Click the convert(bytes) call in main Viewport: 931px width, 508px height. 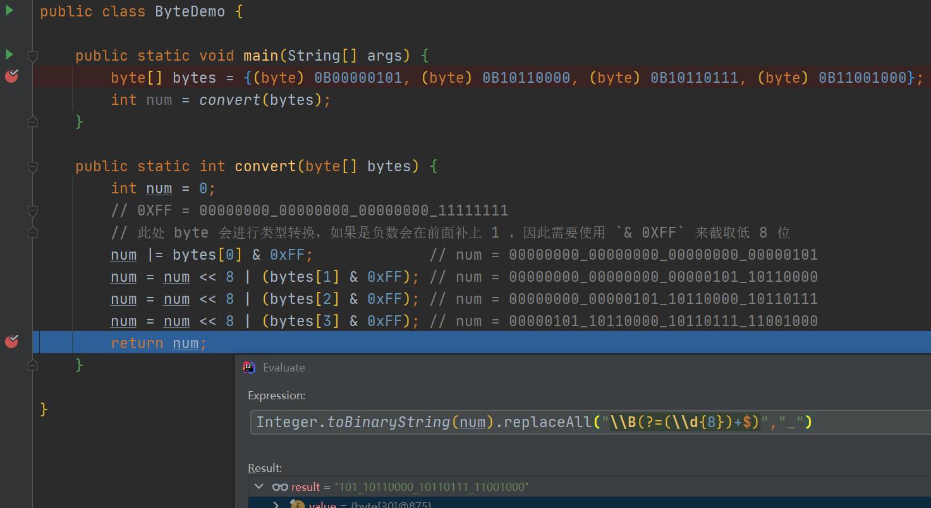point(262,100)
